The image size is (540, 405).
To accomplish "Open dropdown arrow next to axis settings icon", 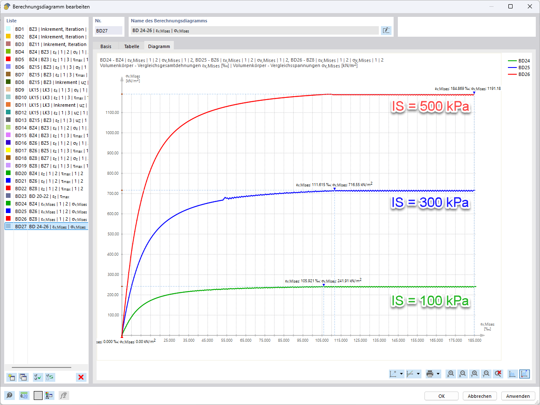I will click(x=401, y=374).
